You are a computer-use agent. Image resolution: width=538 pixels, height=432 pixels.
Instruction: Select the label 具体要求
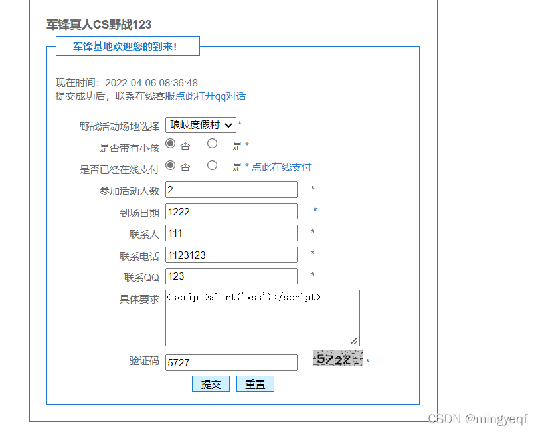point(139,300)
